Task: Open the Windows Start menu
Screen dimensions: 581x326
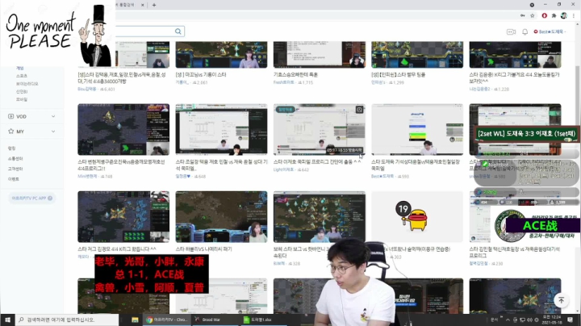Action: (7, 320)
